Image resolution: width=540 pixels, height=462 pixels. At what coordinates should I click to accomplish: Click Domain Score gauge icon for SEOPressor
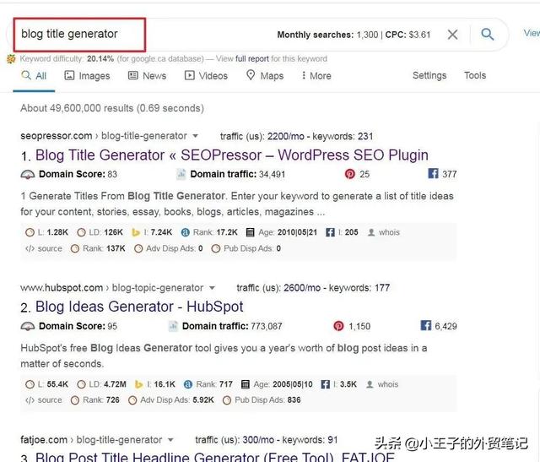[x=28, y=175]
